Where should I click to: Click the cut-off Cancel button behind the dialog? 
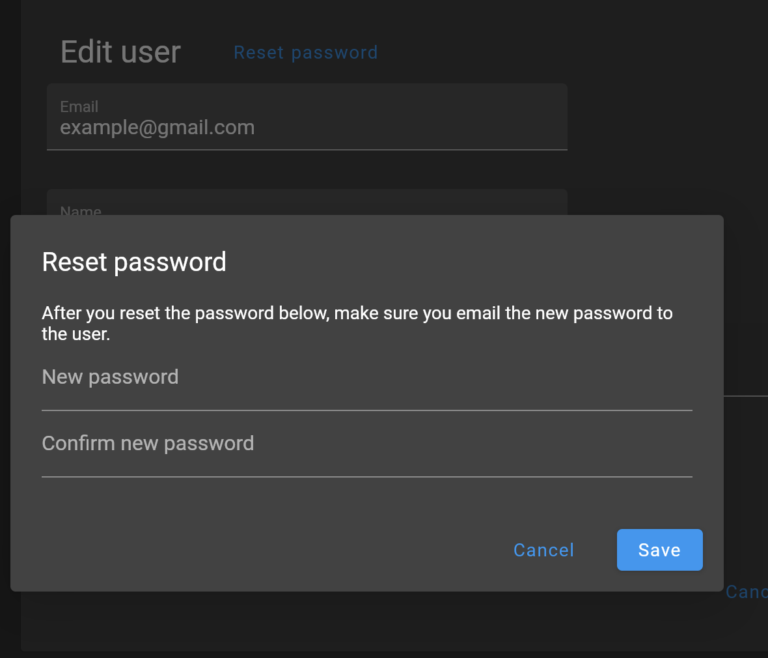point(747,592)
